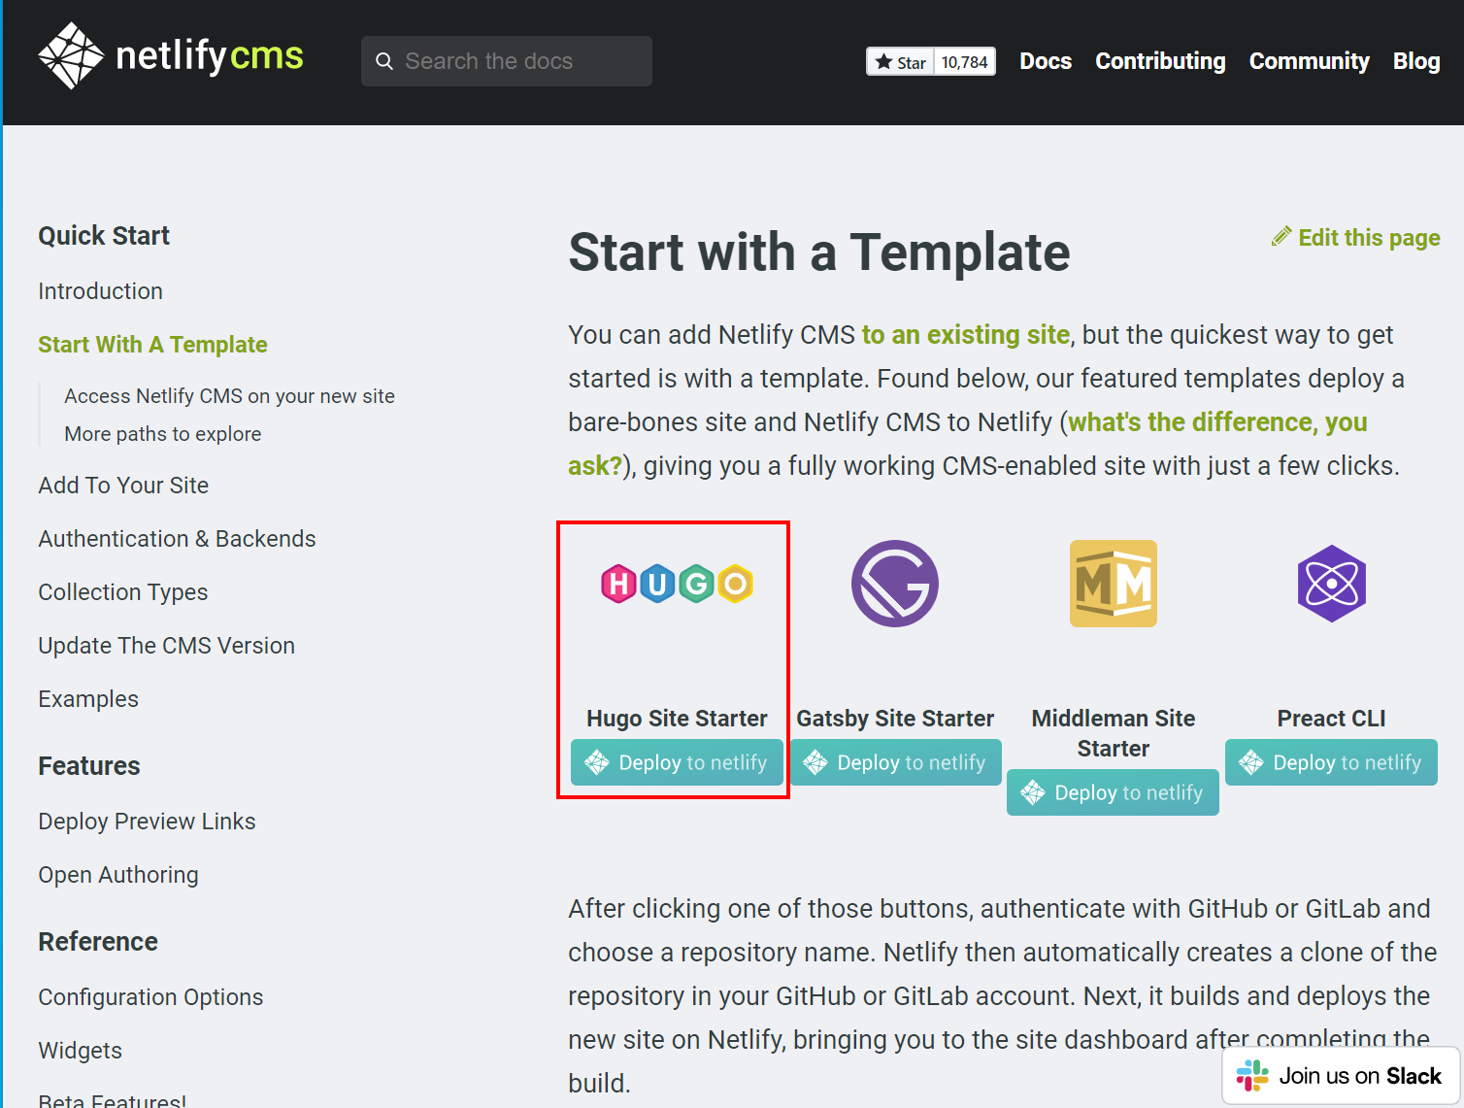The image size is (1464, 1108).
Task: Select Start With A Template in sidebar
Action: click(152, 344)
